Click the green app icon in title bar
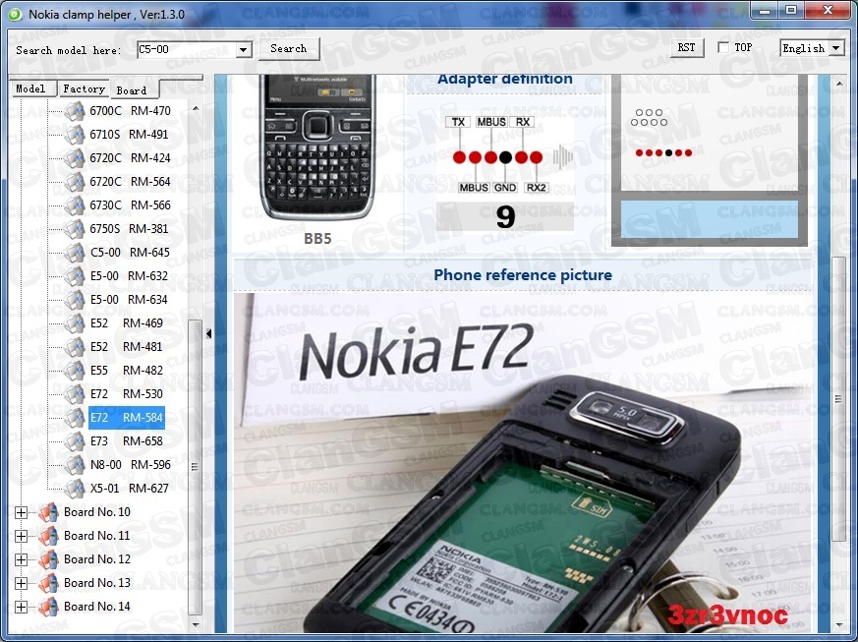Image resolution: width=858 pixels, height=642 pixels. click(15, 14)
